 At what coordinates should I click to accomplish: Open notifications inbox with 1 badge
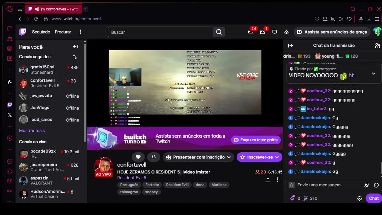pyautogui.click(x=263, y=32)
